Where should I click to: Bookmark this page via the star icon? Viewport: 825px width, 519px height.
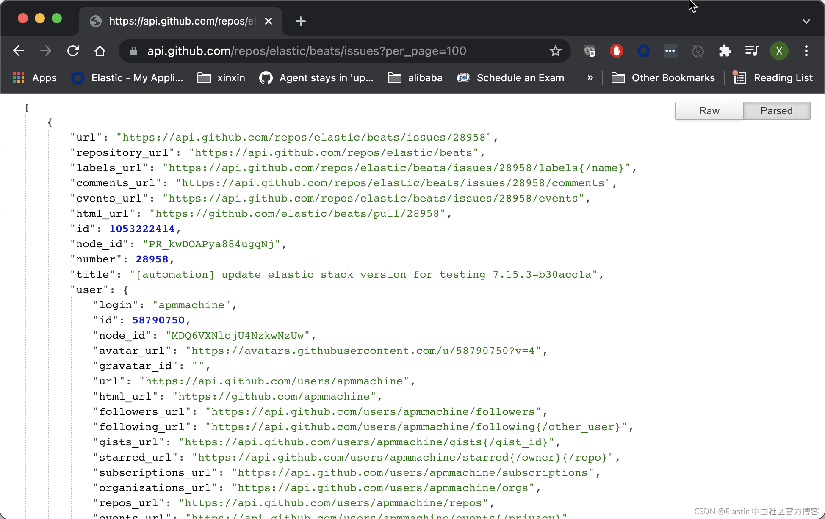pos(555,51)
